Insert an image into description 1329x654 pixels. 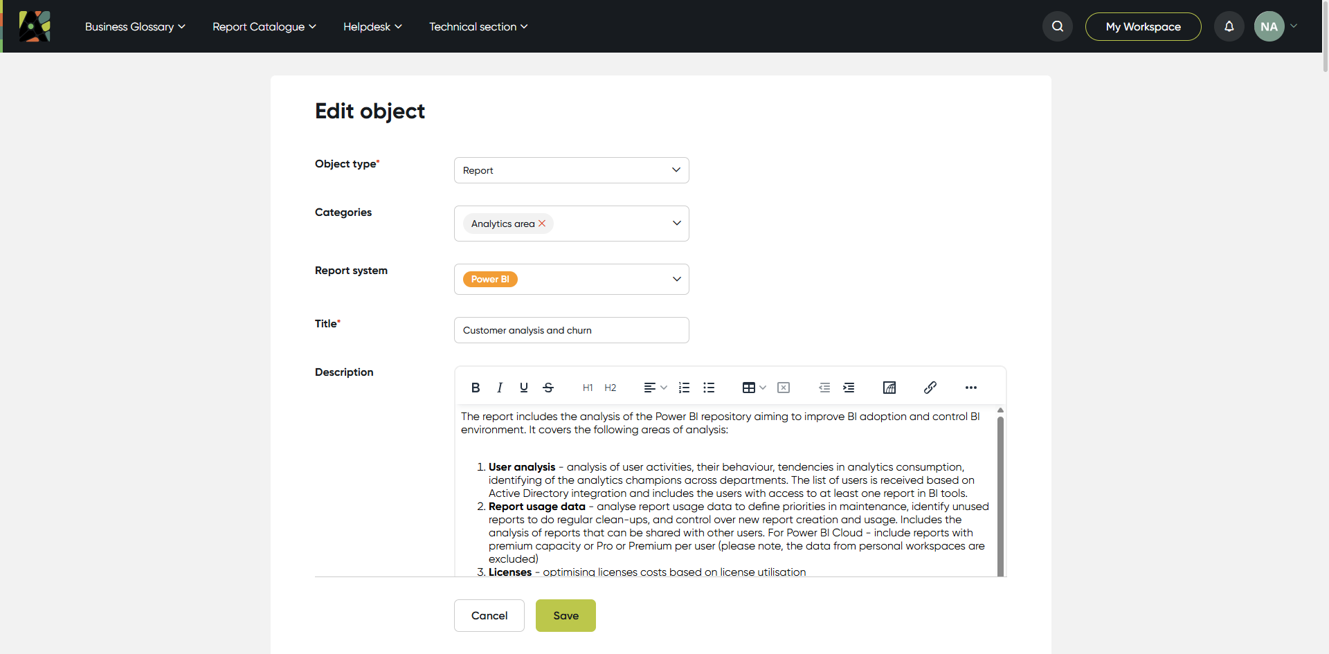pyautogui.click(x=889, y=388)
